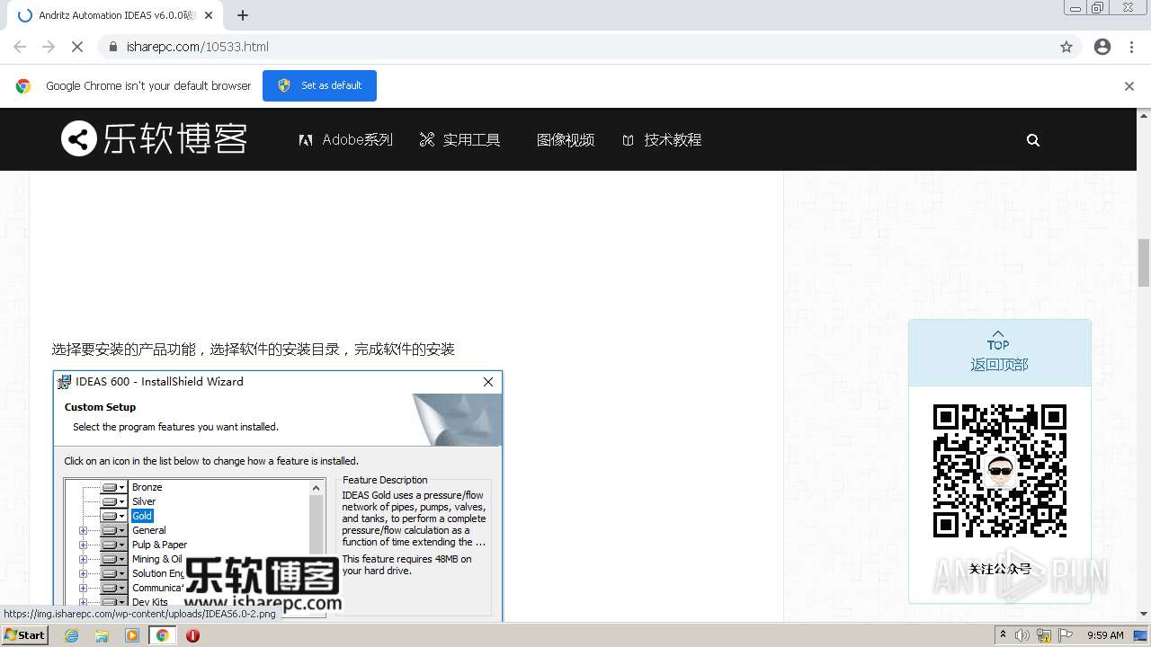1151x647 pixels.
Task: Click the site search magnifier icon
Action: coord(1033,140)
